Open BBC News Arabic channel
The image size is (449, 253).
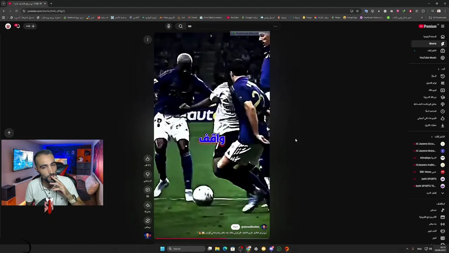pos(429,172)
